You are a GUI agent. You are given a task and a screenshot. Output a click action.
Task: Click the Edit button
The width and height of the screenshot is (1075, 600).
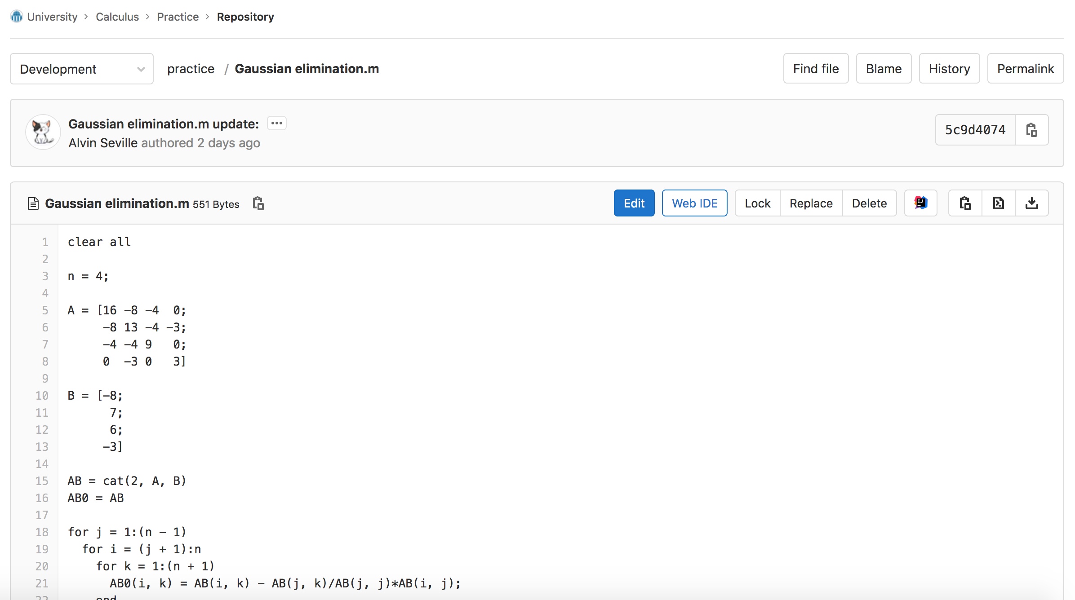(634, 203)
